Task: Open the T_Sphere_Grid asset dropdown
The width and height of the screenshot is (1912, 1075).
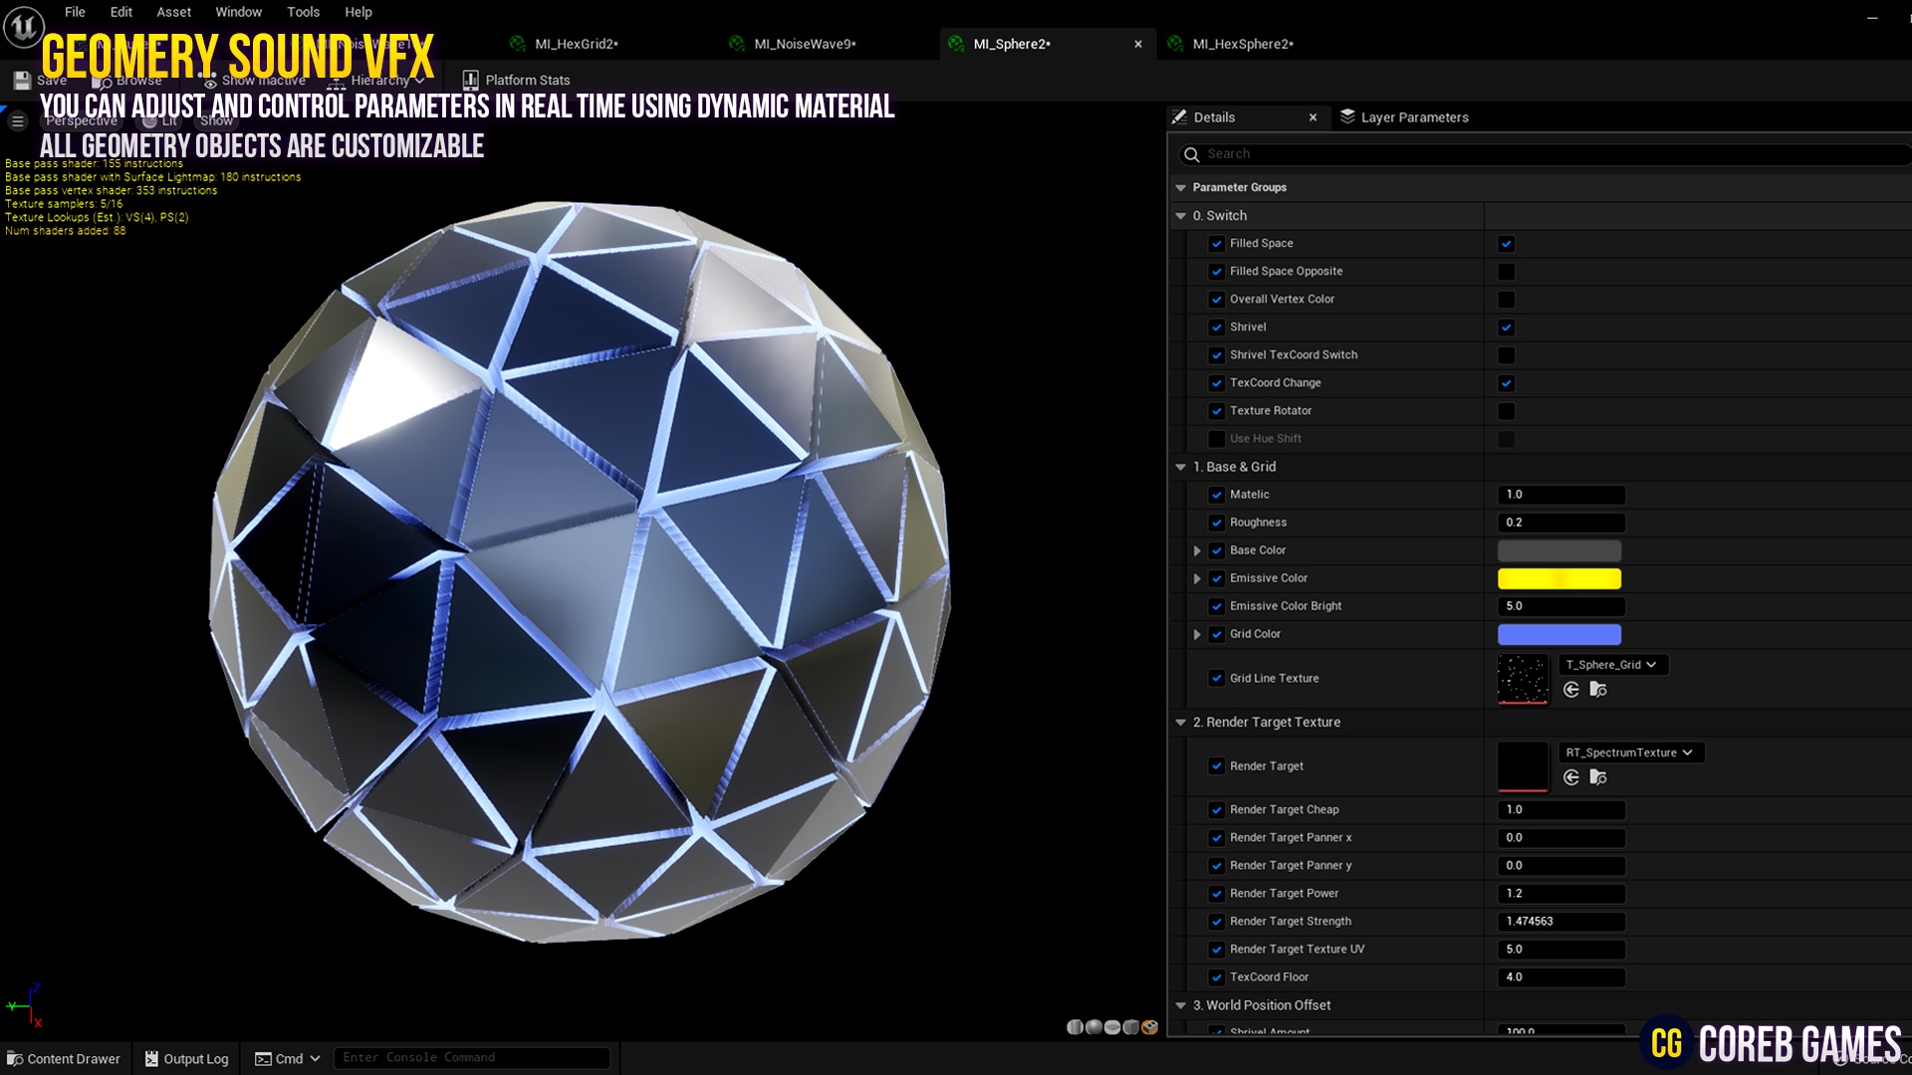Action: point(1611,664)
